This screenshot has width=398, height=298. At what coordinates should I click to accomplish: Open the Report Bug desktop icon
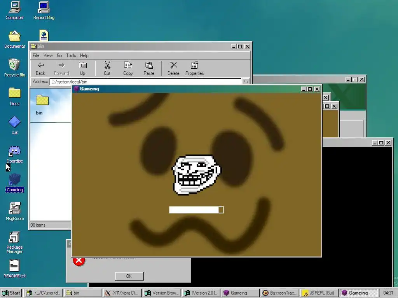pyautogui.click(x=44, y=10)
